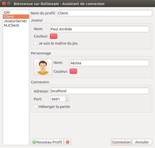
Task: Decrease the port number with down arrow
Action: [x=67, y=100]
